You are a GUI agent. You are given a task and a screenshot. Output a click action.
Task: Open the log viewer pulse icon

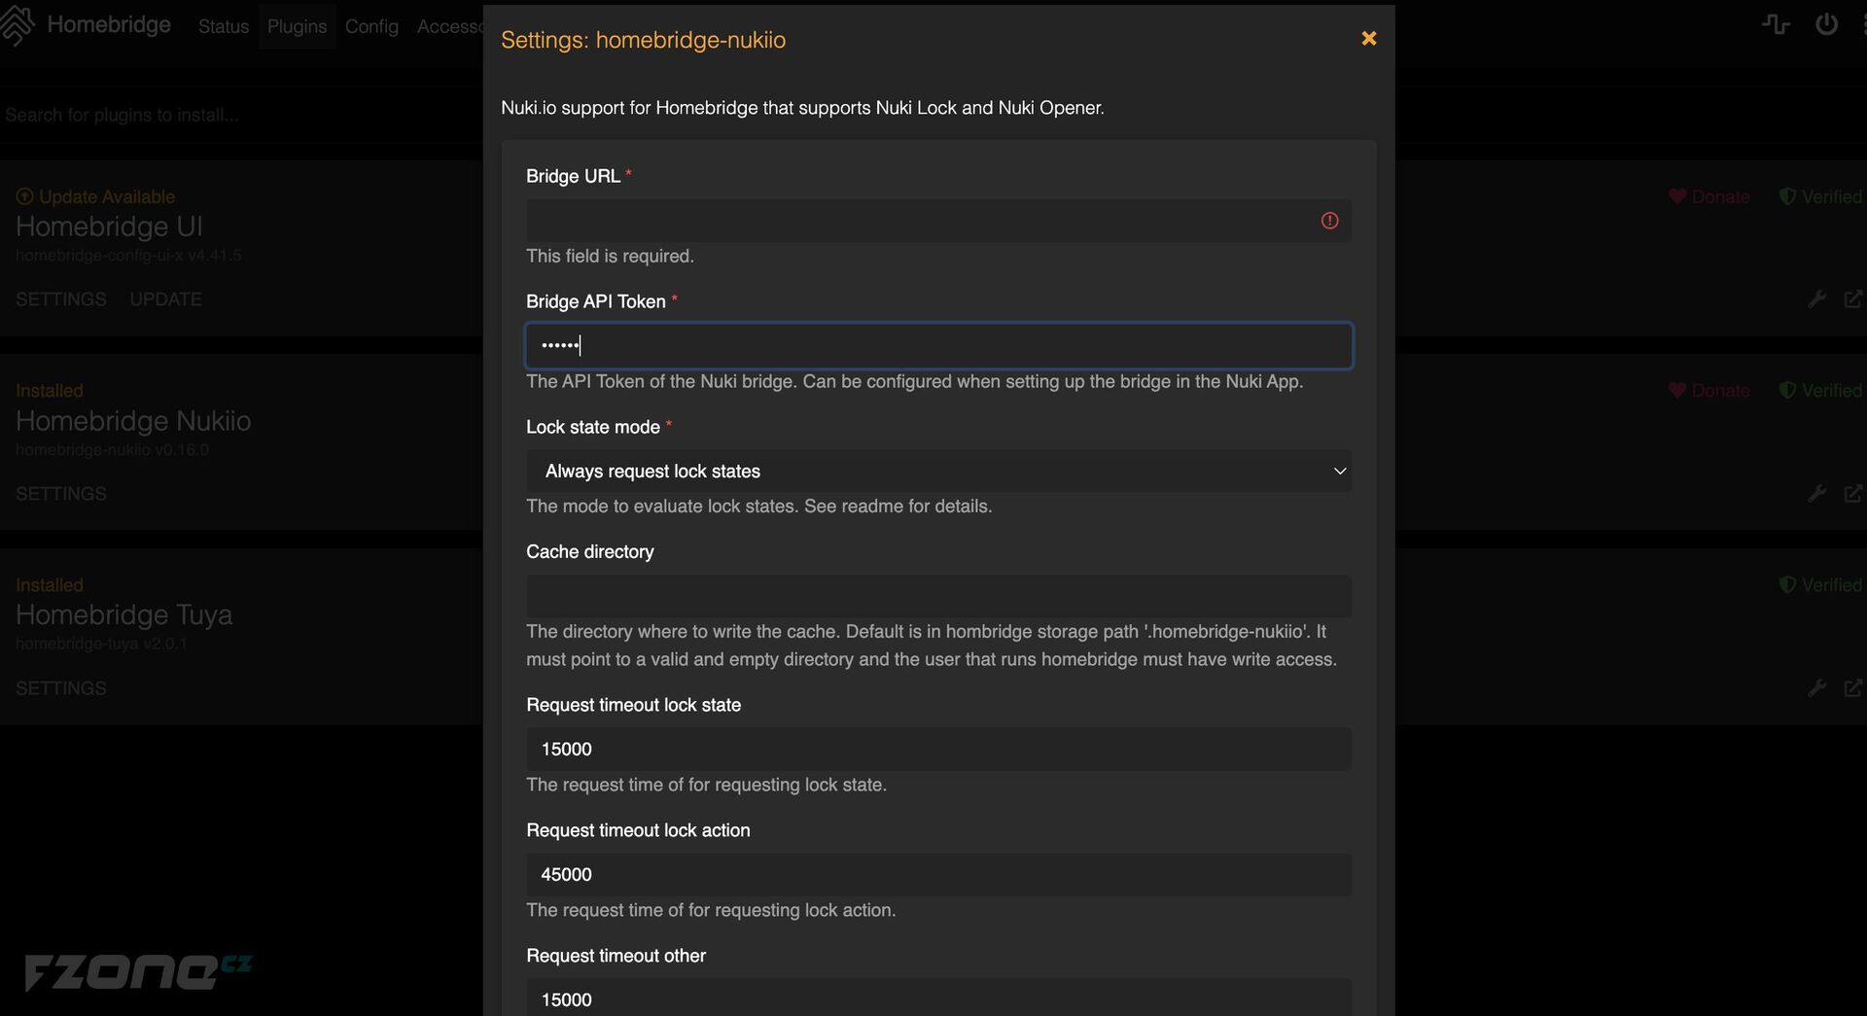(1776, 24)
